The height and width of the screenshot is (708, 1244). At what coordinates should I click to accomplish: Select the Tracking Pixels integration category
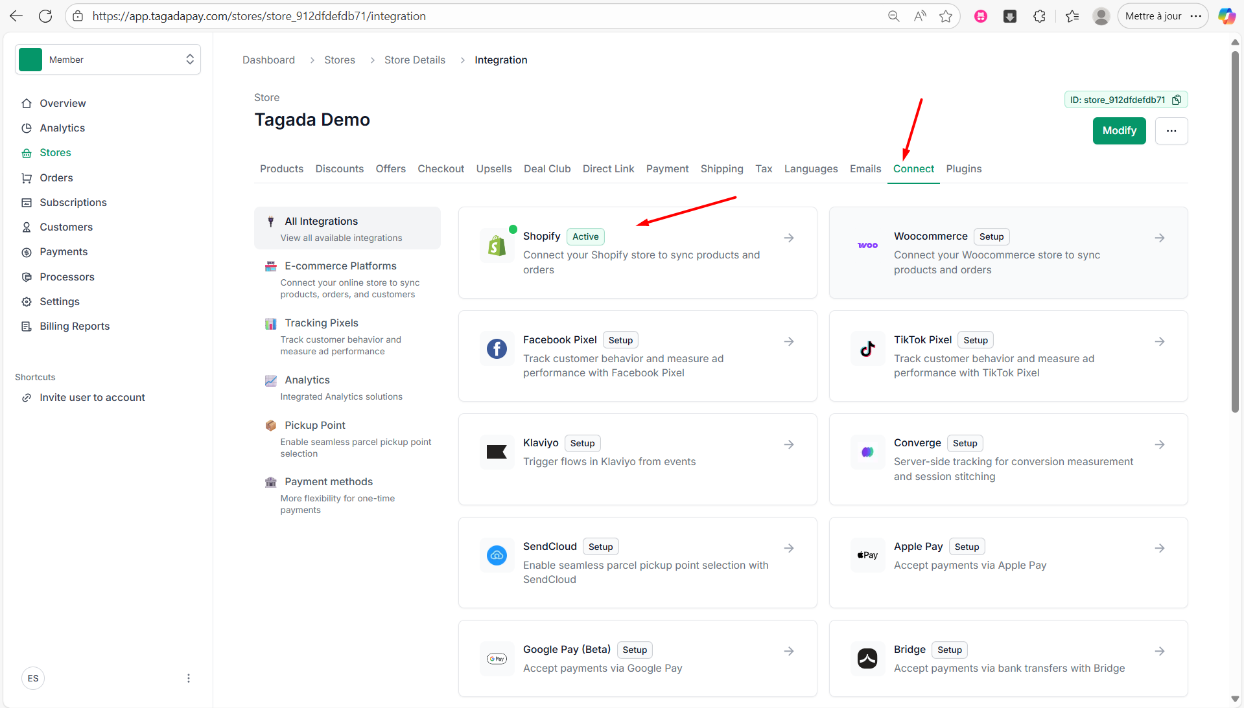pos(322,323)
